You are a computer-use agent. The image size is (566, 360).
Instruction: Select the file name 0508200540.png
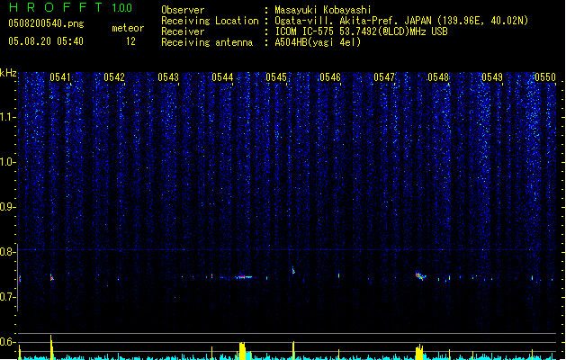(46, 23)
